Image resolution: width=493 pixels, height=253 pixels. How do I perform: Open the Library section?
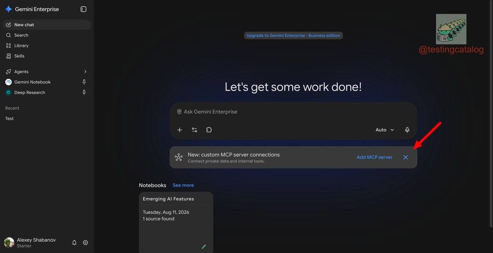tap(47, 46)
